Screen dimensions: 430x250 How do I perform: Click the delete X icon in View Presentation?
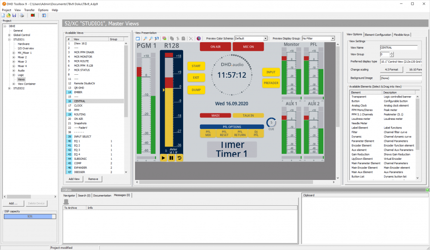pyautogui.click(x=191, y=38)
